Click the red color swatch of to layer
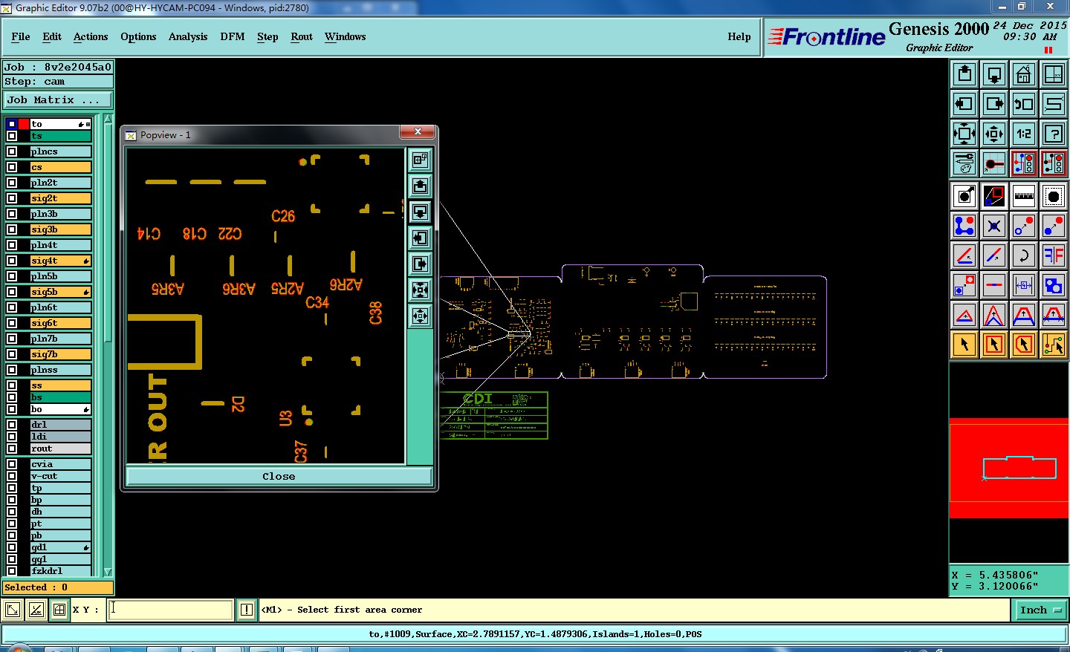Image resolution: width=1070 pixels, height=652 pixels. coord(24,124)
